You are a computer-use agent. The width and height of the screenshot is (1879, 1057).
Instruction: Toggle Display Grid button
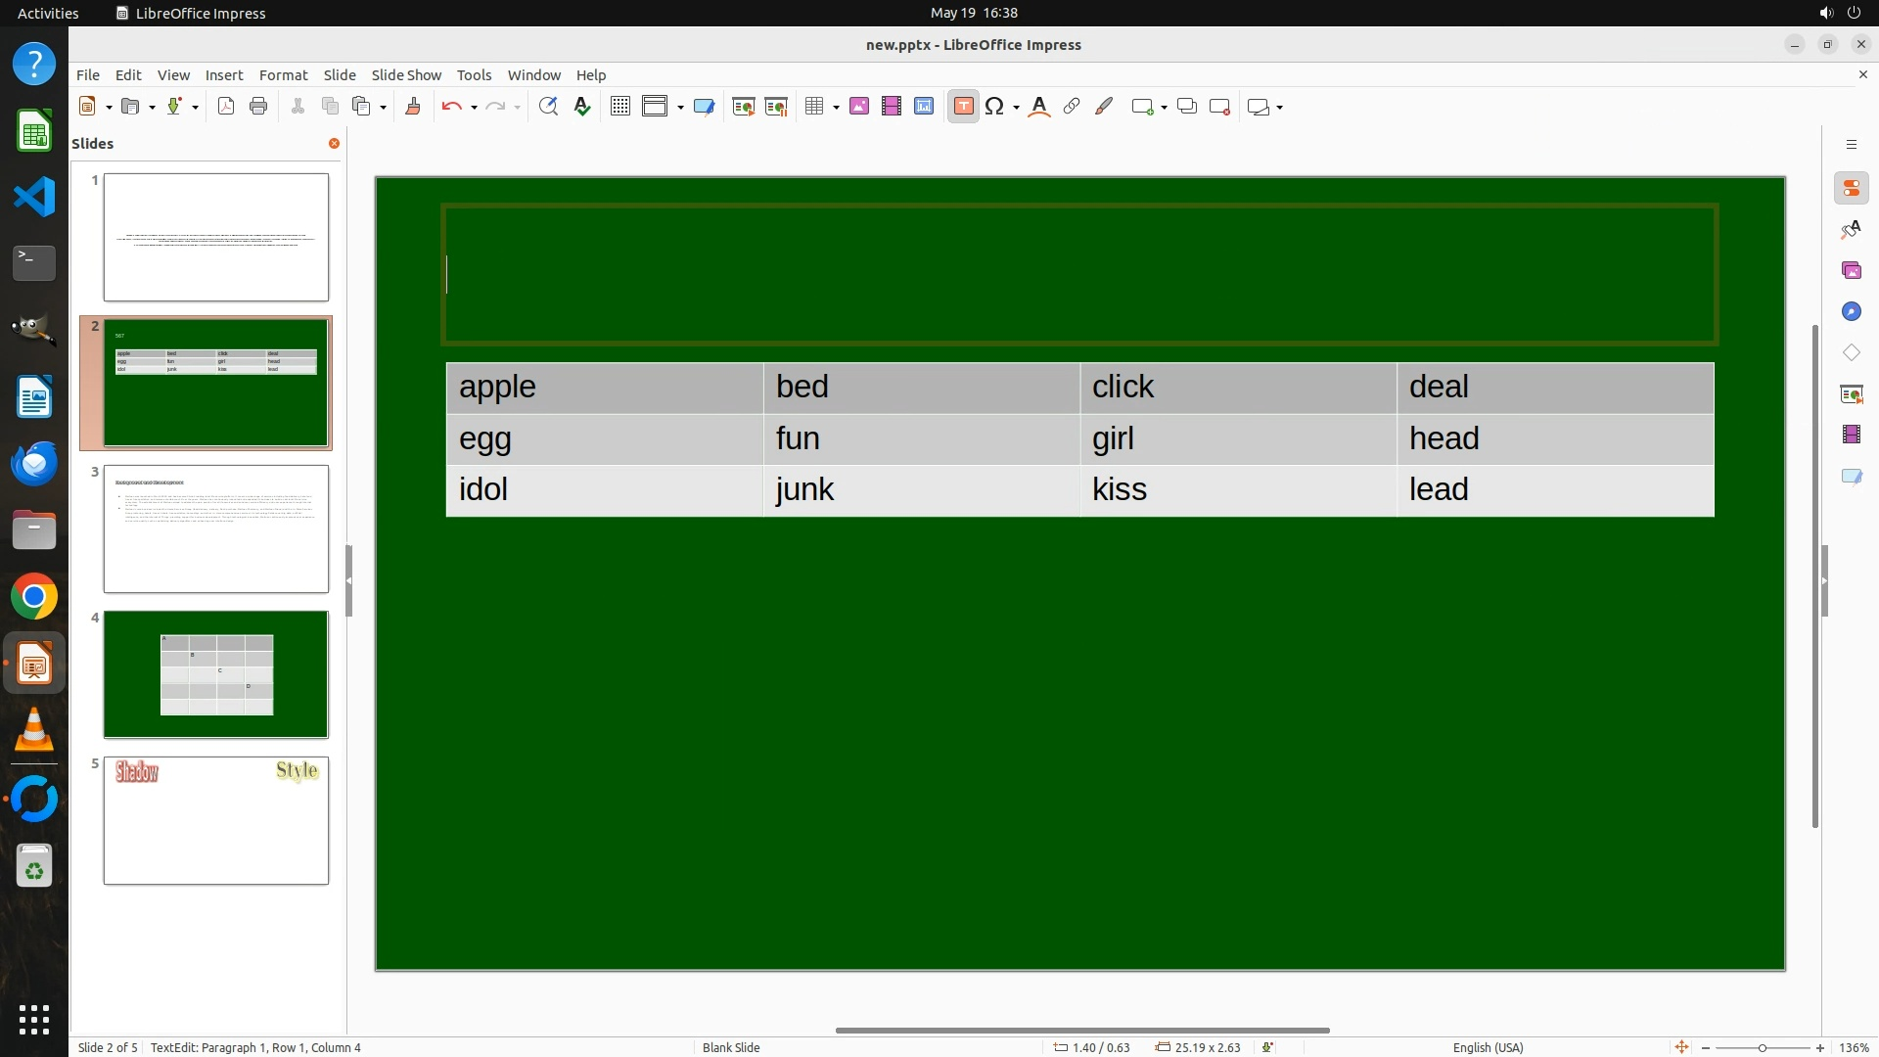(x=619, y=107)
